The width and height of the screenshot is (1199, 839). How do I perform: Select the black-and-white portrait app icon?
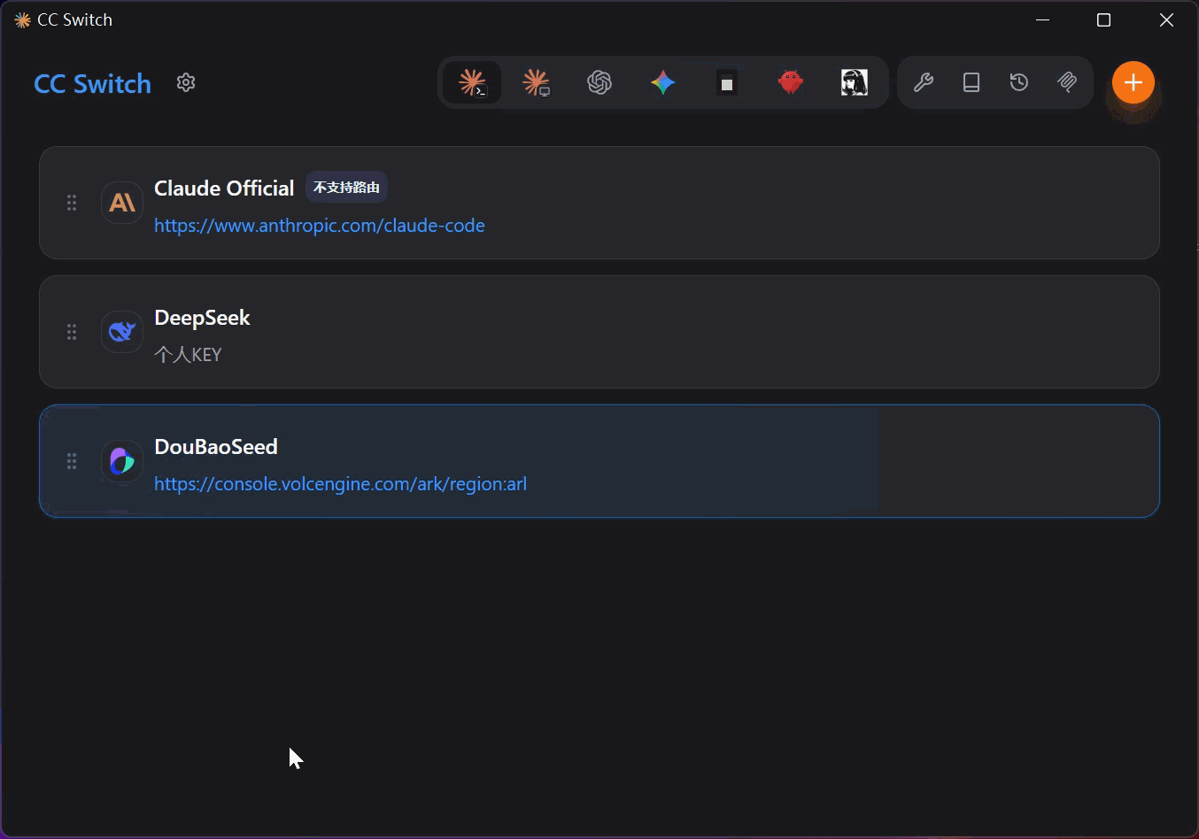[x=855, y=82]
